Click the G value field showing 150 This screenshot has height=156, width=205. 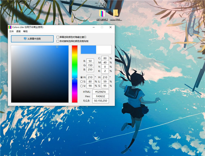click(90, 65)
